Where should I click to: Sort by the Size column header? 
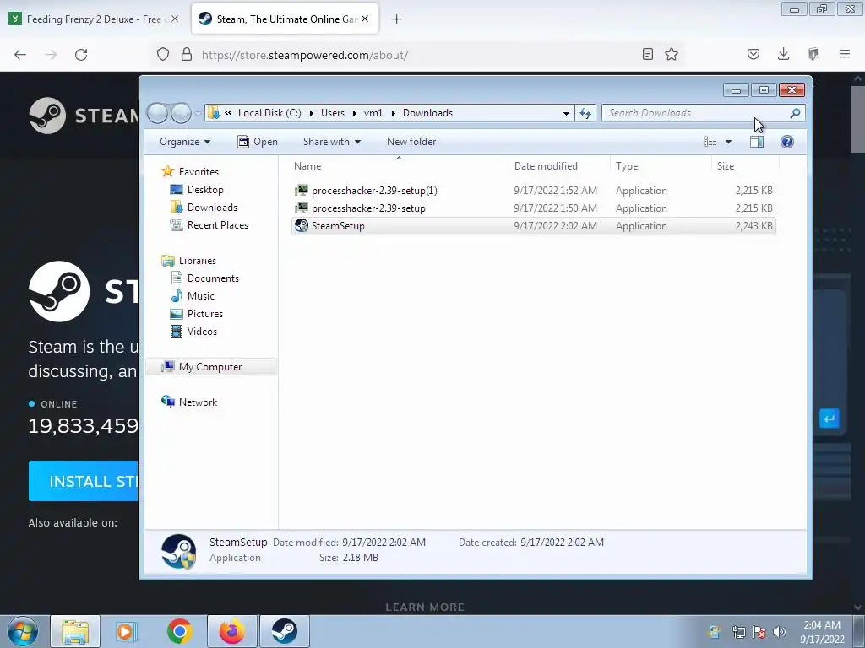tap(745, 166)
